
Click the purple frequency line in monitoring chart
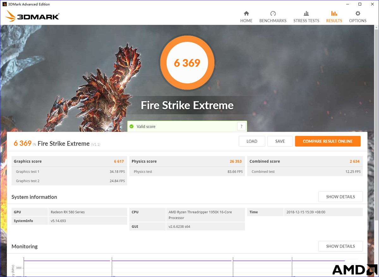(x=184, y=261)
